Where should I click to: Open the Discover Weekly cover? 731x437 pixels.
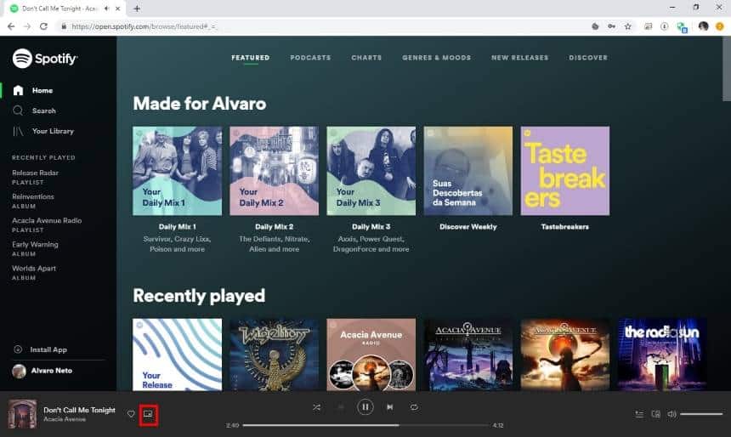468,171
